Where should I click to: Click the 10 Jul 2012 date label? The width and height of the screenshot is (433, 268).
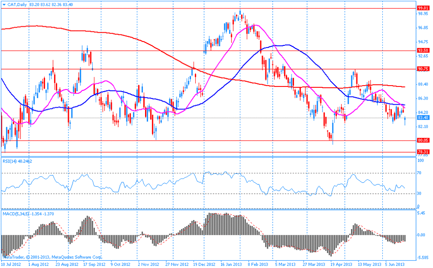pos(11,265)
